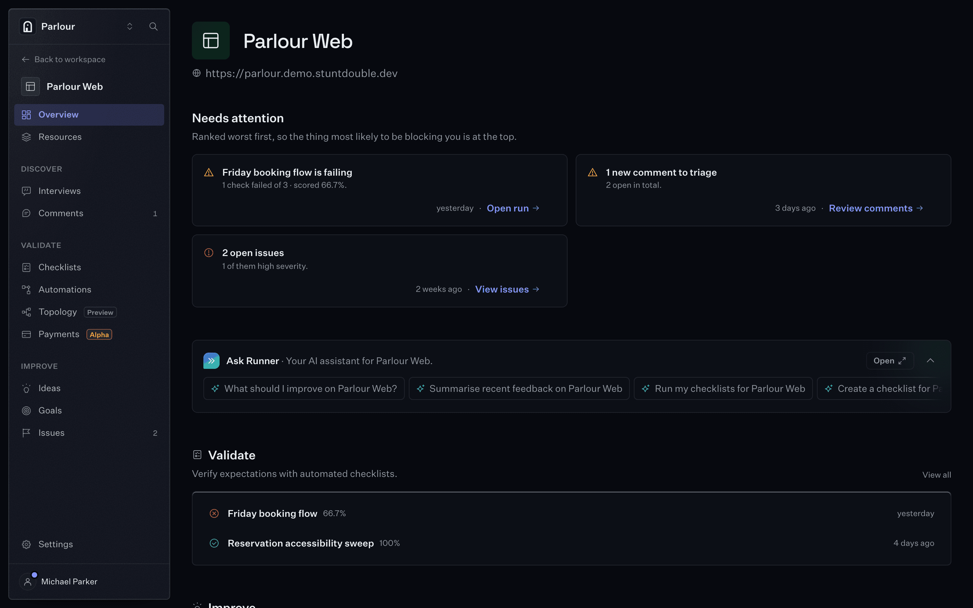Screen dimensions: 973x608
Task: Click the Comments count badge 1
Action: point(155,214)
